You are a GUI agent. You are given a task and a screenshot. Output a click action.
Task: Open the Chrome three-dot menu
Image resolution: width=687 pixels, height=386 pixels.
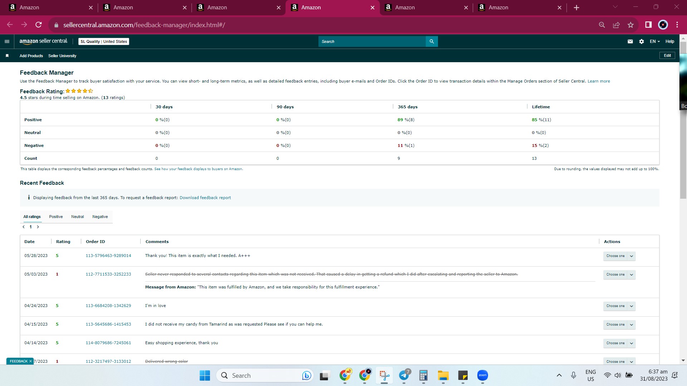pyautogui.click(x=677, y=25)
